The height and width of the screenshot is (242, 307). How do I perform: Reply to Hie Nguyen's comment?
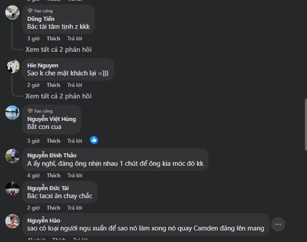point(75,85)
